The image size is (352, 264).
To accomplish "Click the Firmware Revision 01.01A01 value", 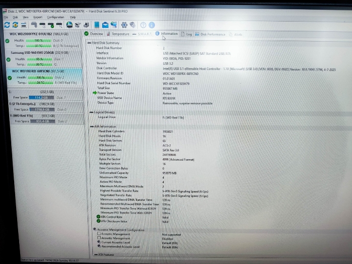I will click(169, 79).
